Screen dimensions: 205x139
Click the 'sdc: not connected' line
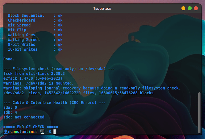[x=24, y=117]
